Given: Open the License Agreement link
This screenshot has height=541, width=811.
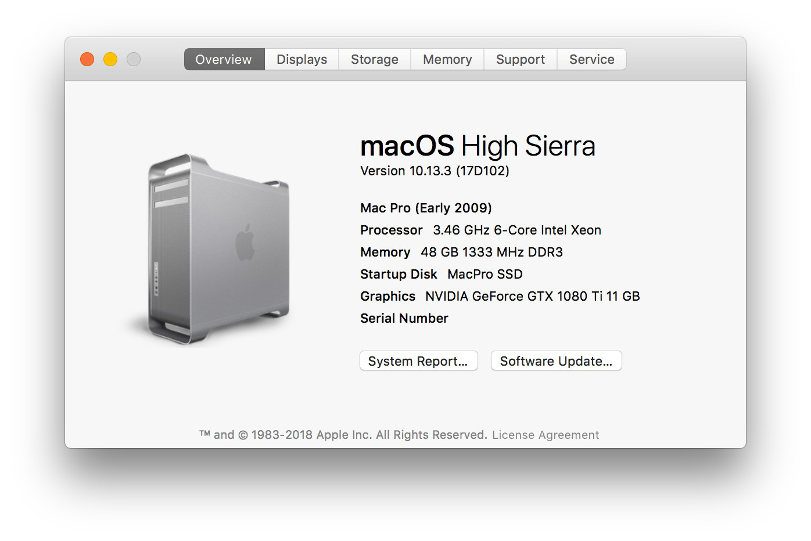Looking at the screenshot, I should [x=546, y=435].
